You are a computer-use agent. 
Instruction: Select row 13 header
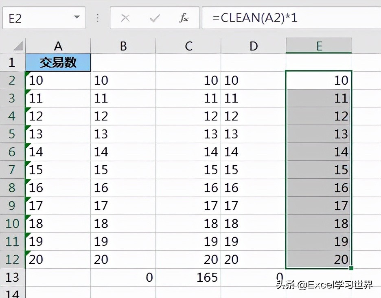point(13,277)
